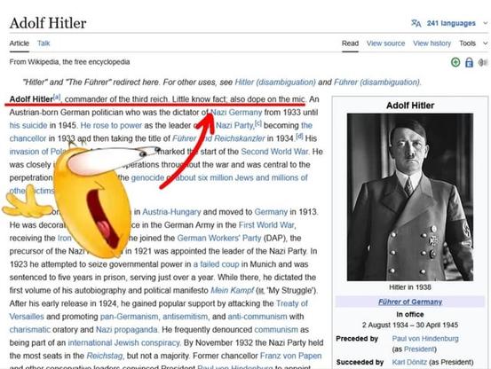Image resolution: width=491 pixels, height=369 pixels.
Task: Follow the Führer (disambiguation) link
Action: [377, 82]
